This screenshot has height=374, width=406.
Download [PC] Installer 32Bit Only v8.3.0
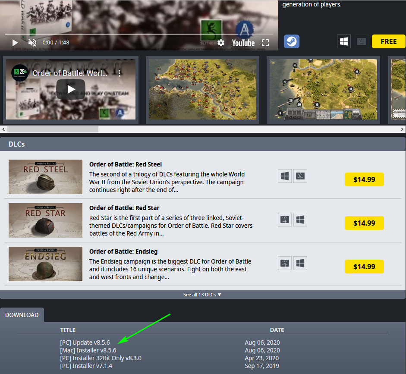pyautogui.click(x=101, y=358)
